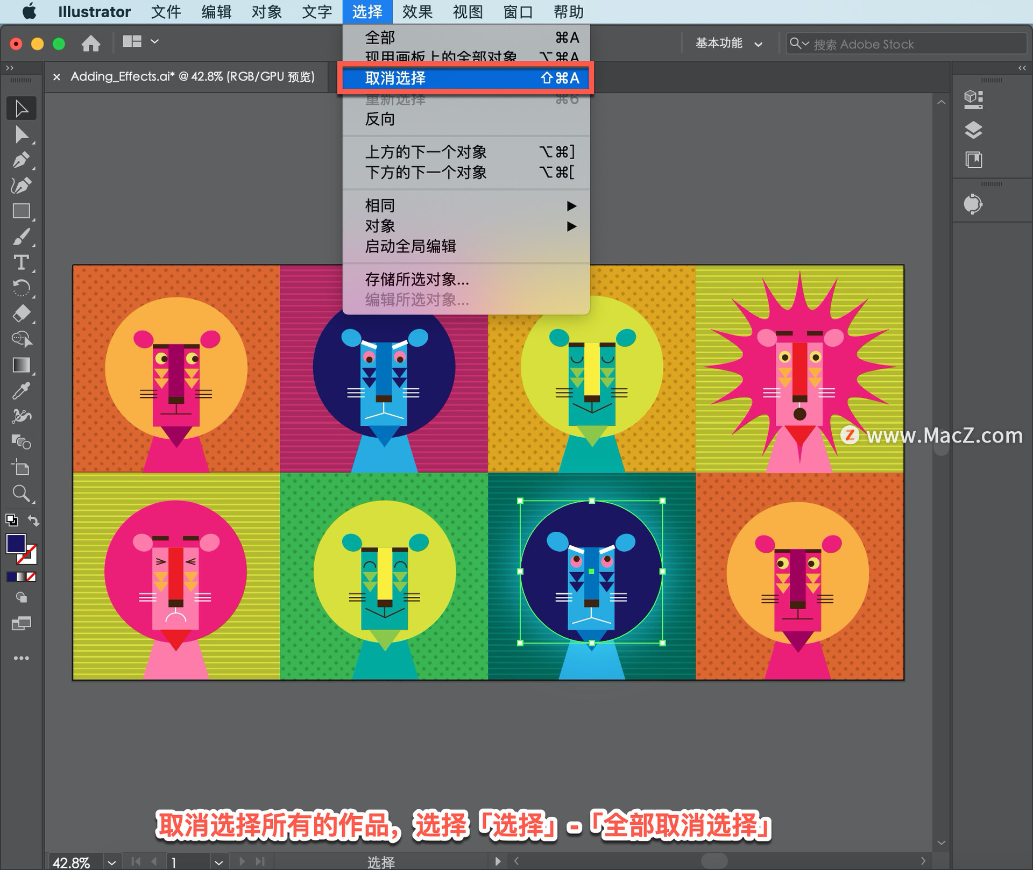Select the Rectangle tool

tap(21, 211)
